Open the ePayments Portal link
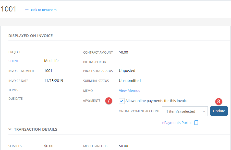This screenshot has width=231, height=150. click(177, 123)
